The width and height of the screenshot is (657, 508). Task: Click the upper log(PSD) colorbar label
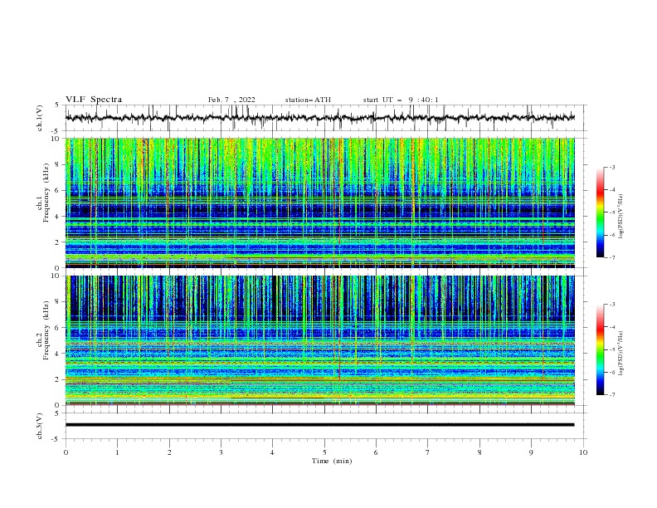click(621, 217)
